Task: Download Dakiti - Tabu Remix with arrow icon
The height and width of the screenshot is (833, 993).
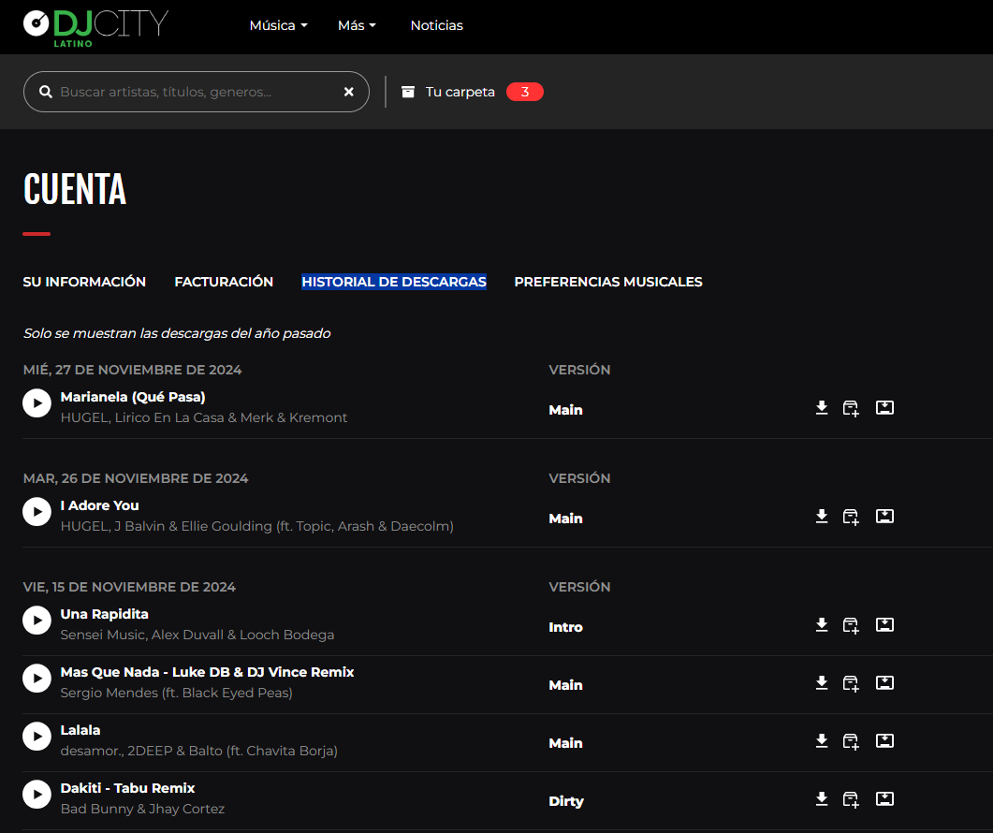Action: 822,798
